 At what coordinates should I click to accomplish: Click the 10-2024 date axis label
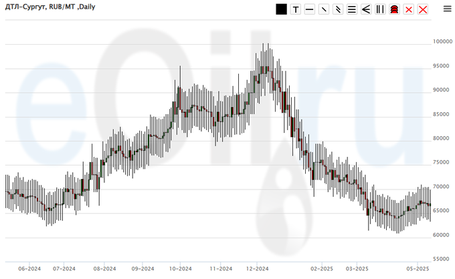[x=181, y=269]
